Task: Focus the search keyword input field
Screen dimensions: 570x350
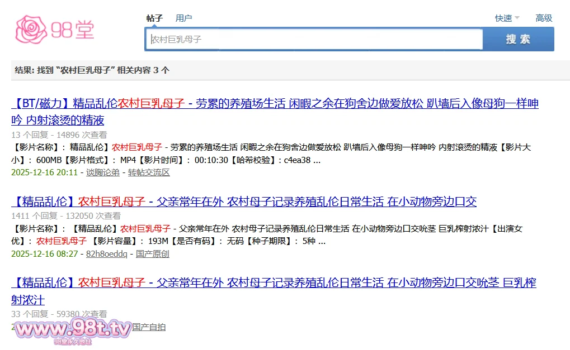Action: pyautogui.click(x=313, y=40)
